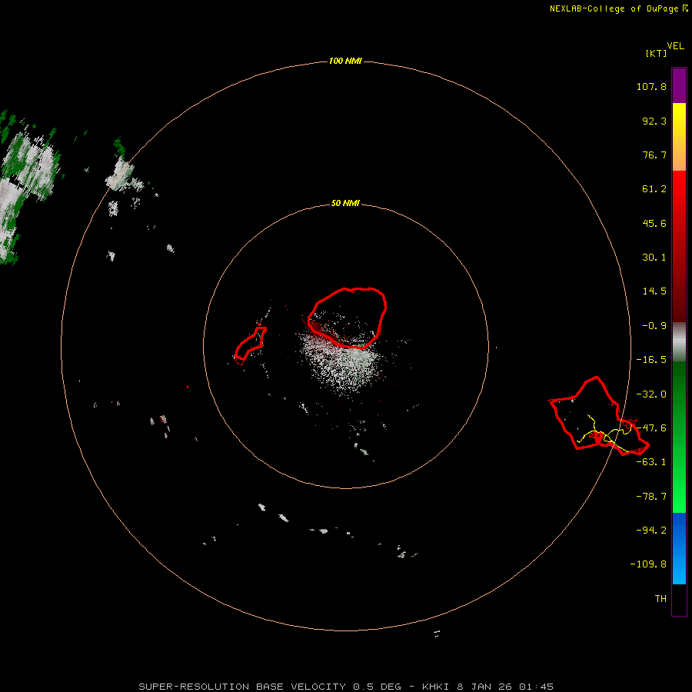The height and width of the screenshot is (692, 692).
Task: Click the blue segment of the color bar
Action: tap(679, 548)
